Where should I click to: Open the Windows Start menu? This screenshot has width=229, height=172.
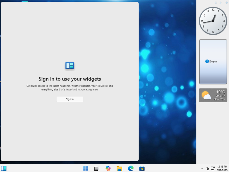pyautogui.click(x=86, y=168)
